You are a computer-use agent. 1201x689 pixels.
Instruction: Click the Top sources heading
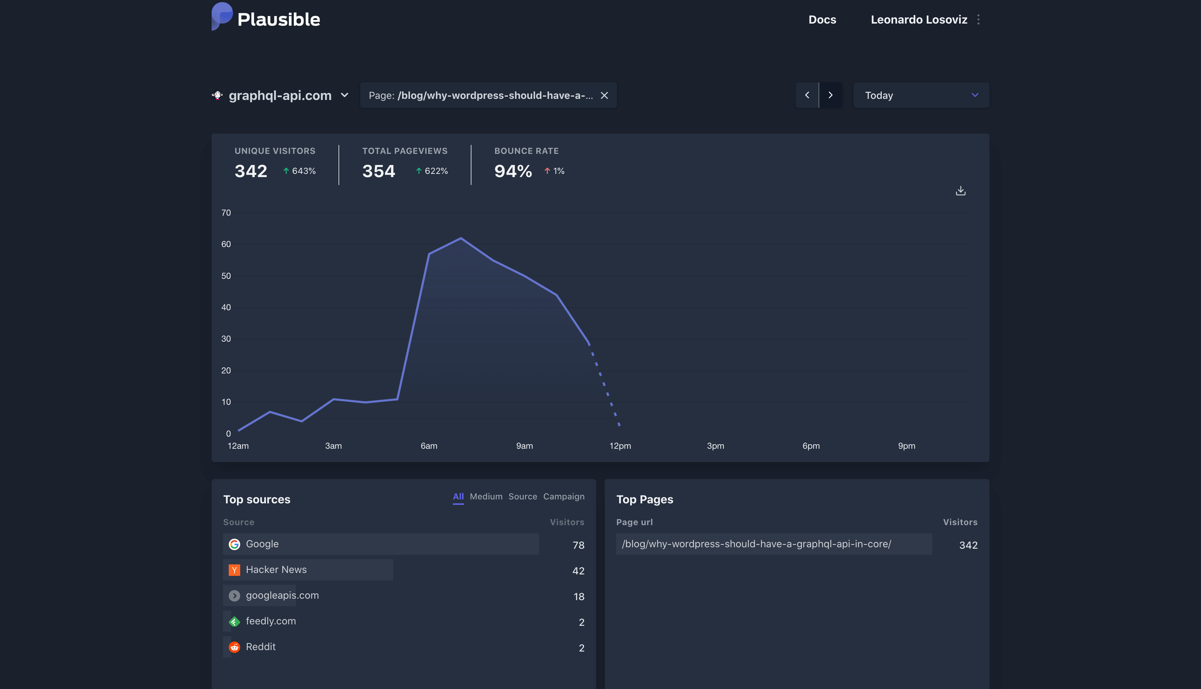(257, 499)
